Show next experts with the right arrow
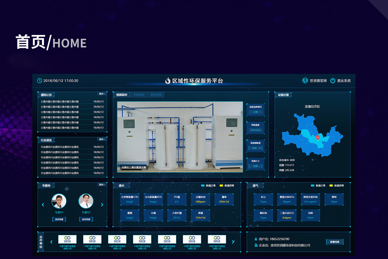This screenshot has height=259, width=388. point(102,205)
